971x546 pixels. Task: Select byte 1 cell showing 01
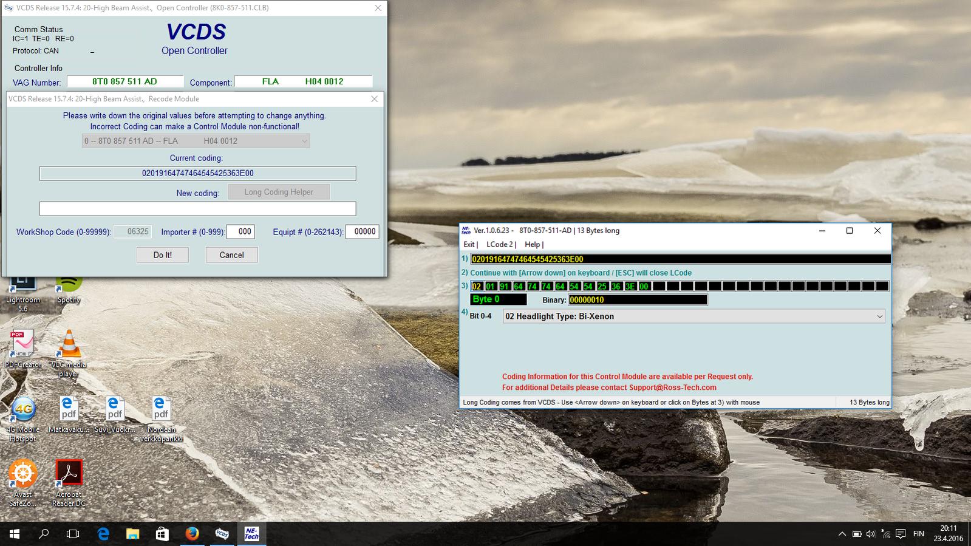tap(490, 287)
